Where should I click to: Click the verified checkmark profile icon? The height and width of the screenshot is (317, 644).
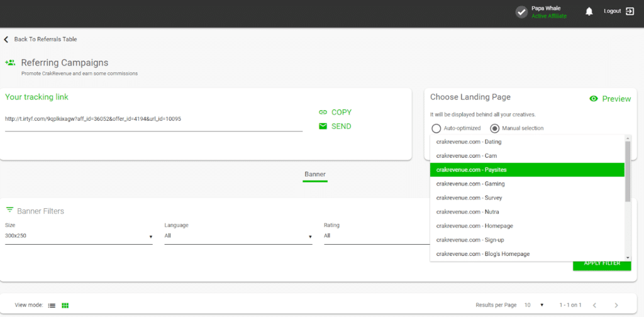521,12
